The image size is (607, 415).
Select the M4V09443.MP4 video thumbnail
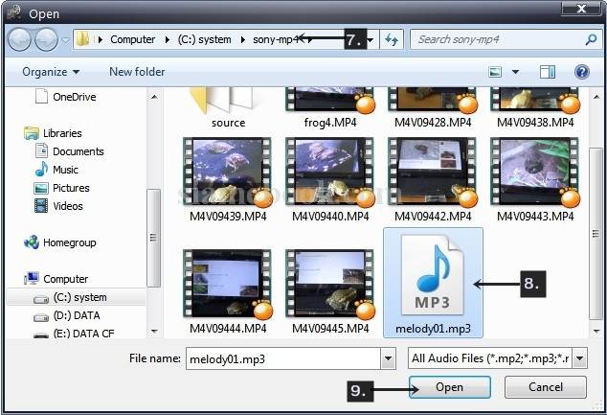pos(535,173)
